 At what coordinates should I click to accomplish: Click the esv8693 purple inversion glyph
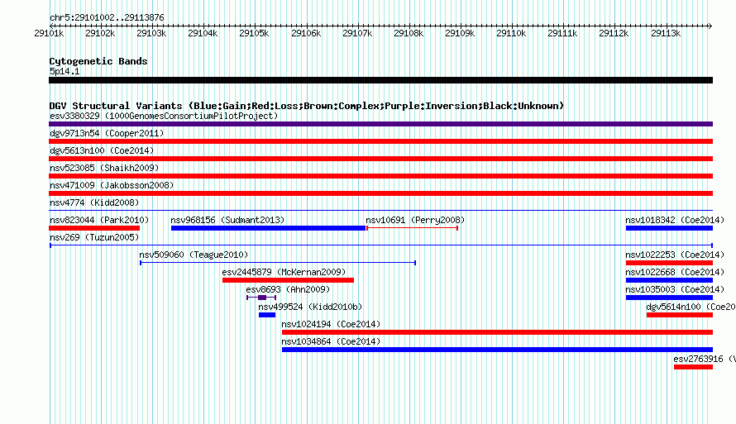click(x=261, y=298)
